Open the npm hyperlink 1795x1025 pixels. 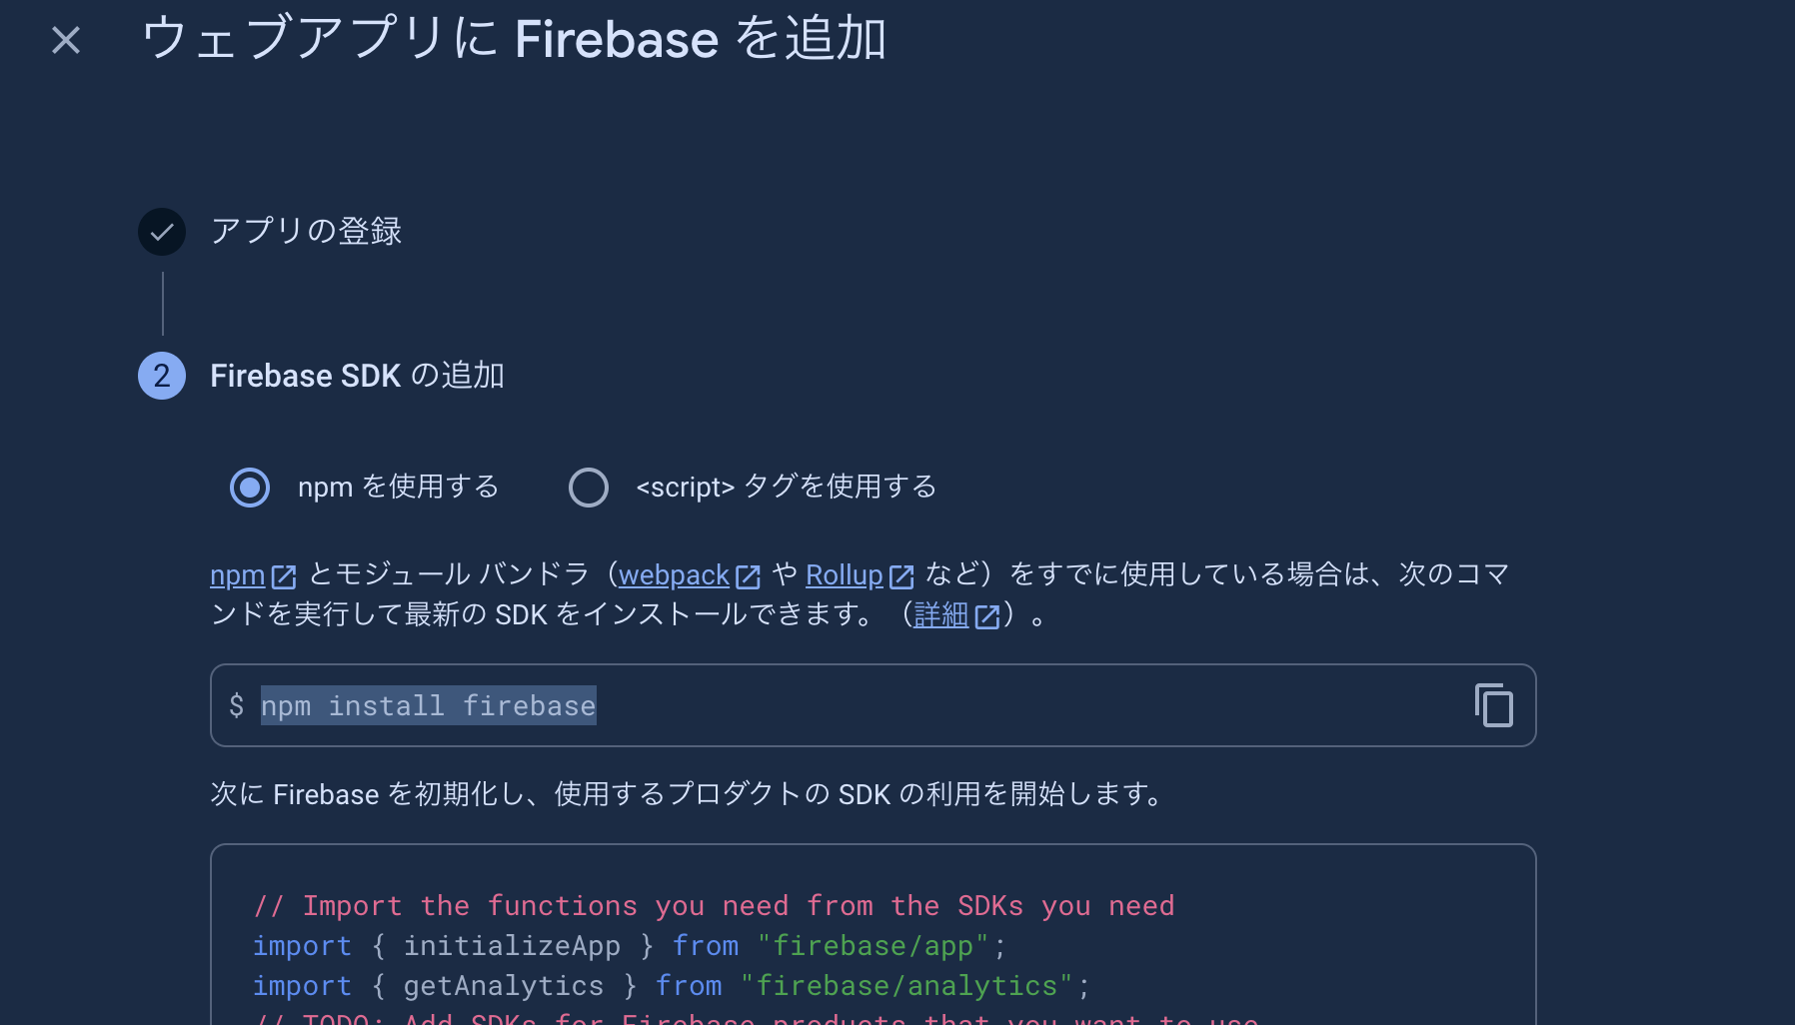(235, 574)
